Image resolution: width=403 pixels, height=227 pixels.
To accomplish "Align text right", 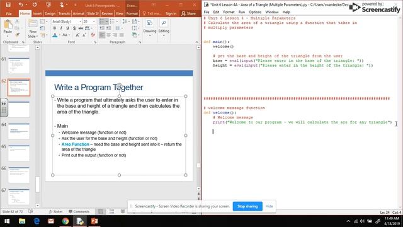I will click(115, 35).
